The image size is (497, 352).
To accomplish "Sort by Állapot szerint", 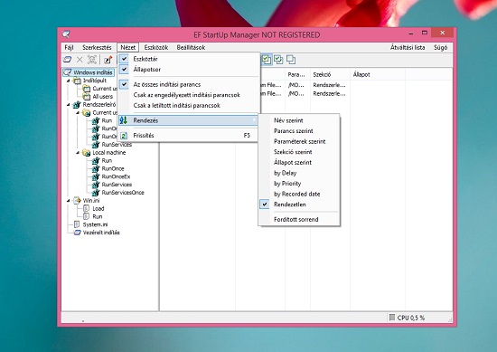I will tap(299, 162).
